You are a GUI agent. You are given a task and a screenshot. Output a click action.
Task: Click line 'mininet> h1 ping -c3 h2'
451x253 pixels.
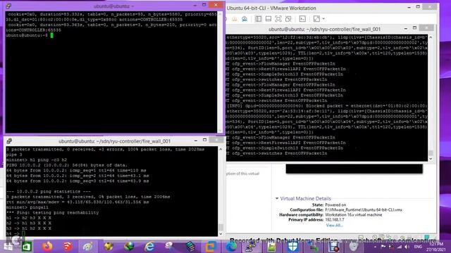click(37, 160)
